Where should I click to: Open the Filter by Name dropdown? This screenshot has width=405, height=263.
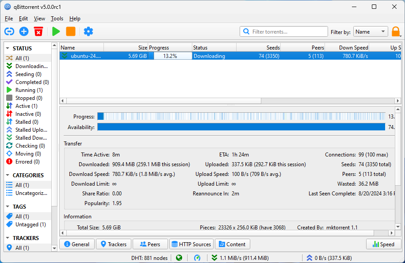click(371, 32)
